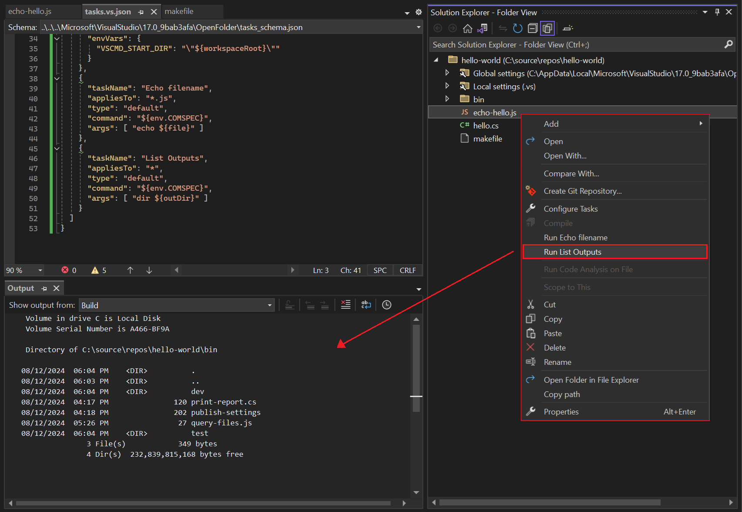Enable Show Timestamp in Output window
Viewport: 742px width, 512px height.
point(386,304)
